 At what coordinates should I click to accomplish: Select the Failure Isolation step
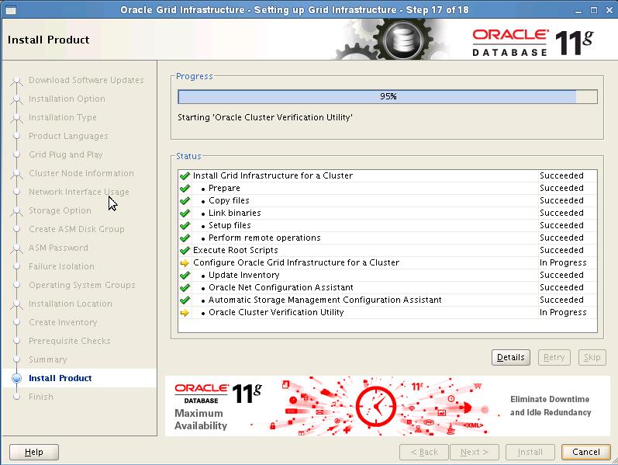[61, 266]
